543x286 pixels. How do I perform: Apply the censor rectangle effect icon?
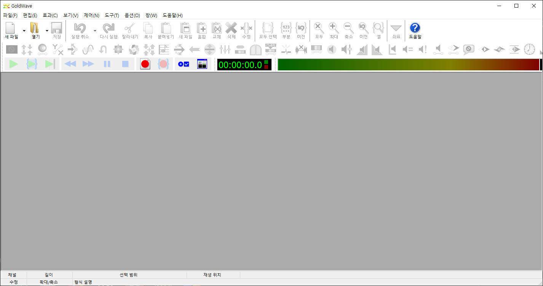11,49
